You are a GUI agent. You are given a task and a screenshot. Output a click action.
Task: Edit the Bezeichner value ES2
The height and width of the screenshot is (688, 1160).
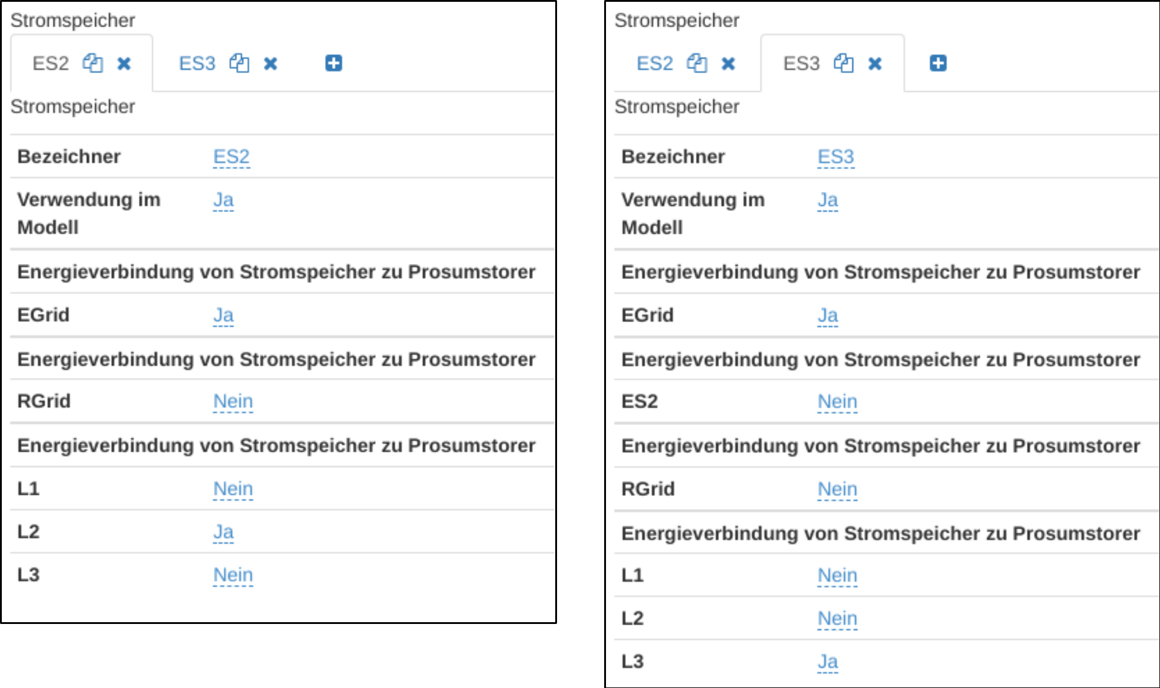231,157
